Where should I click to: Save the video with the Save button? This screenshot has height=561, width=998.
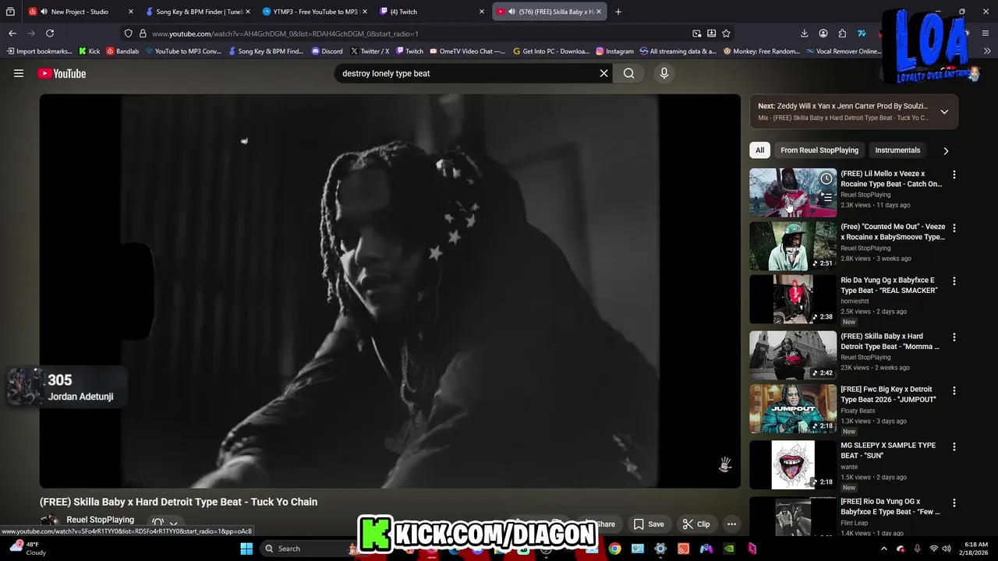tap(649, 524)
